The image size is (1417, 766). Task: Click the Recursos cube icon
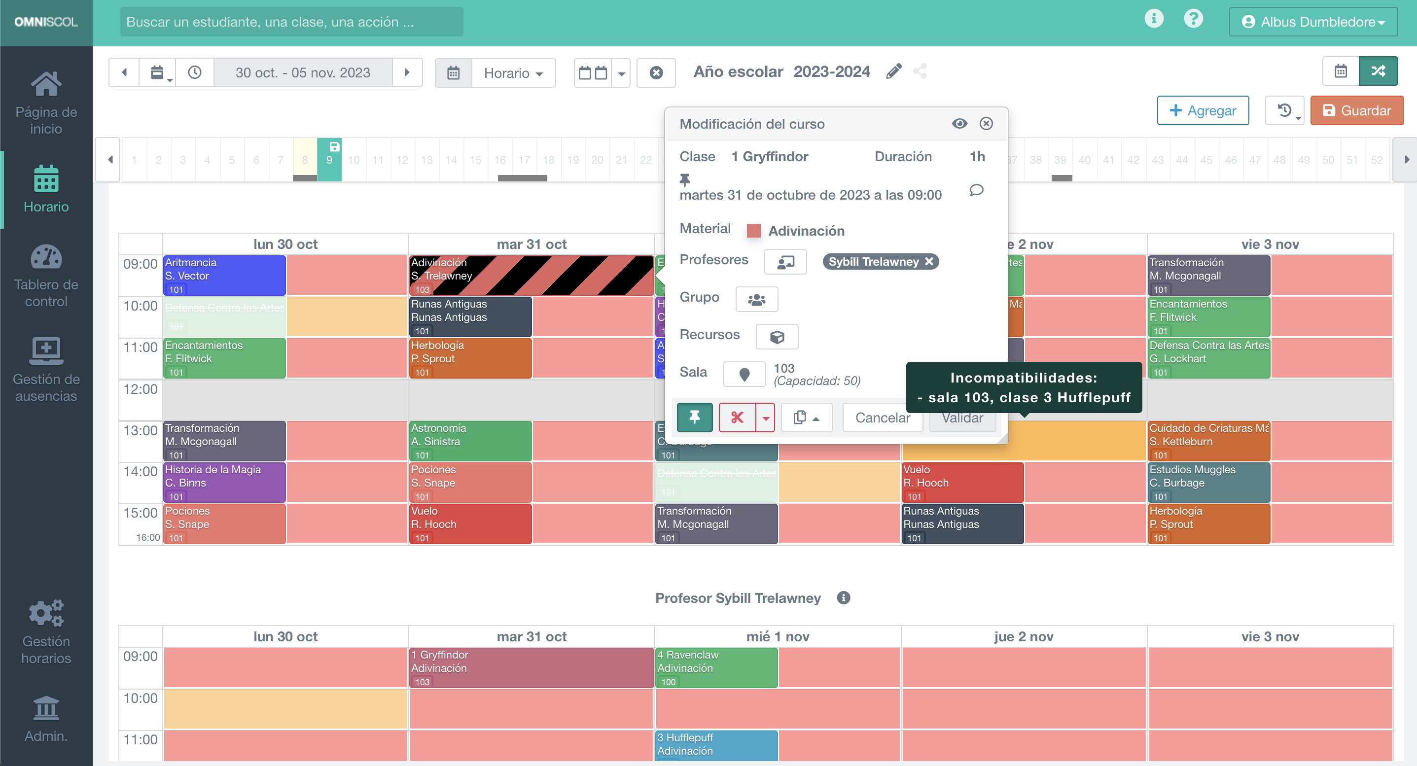tap(777, 336)
